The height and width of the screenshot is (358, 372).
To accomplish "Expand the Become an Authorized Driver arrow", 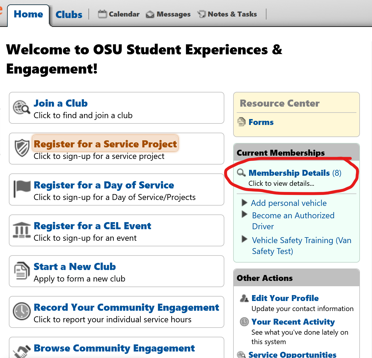I will pos(244,214).
